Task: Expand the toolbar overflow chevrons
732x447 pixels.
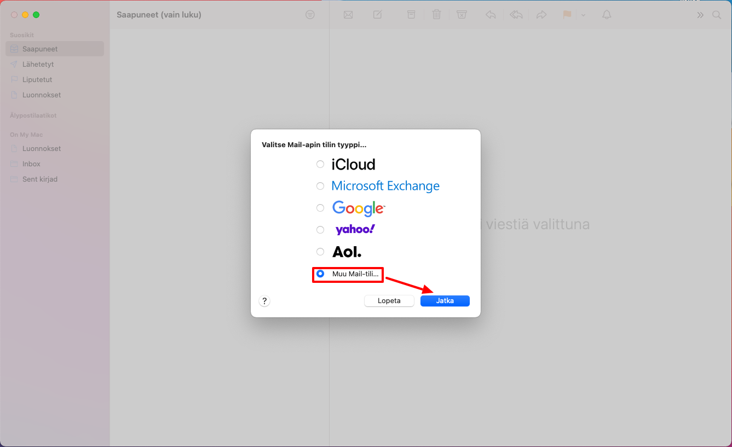Action: (700, 15)
